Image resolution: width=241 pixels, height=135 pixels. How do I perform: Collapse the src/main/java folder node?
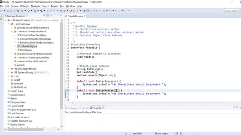(x=9, y=24)
